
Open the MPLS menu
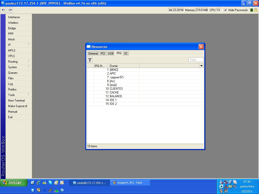[x=18, y=51]
